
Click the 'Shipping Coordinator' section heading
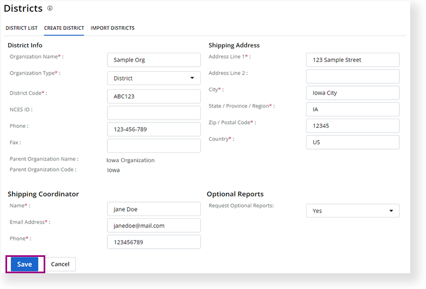(x=43, y=194)
